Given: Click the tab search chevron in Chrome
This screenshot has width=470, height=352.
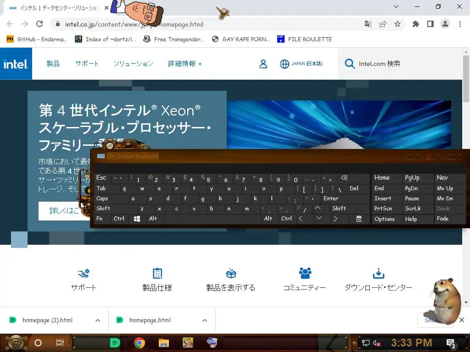Looking at the screenshot, I should coord(396,6).
